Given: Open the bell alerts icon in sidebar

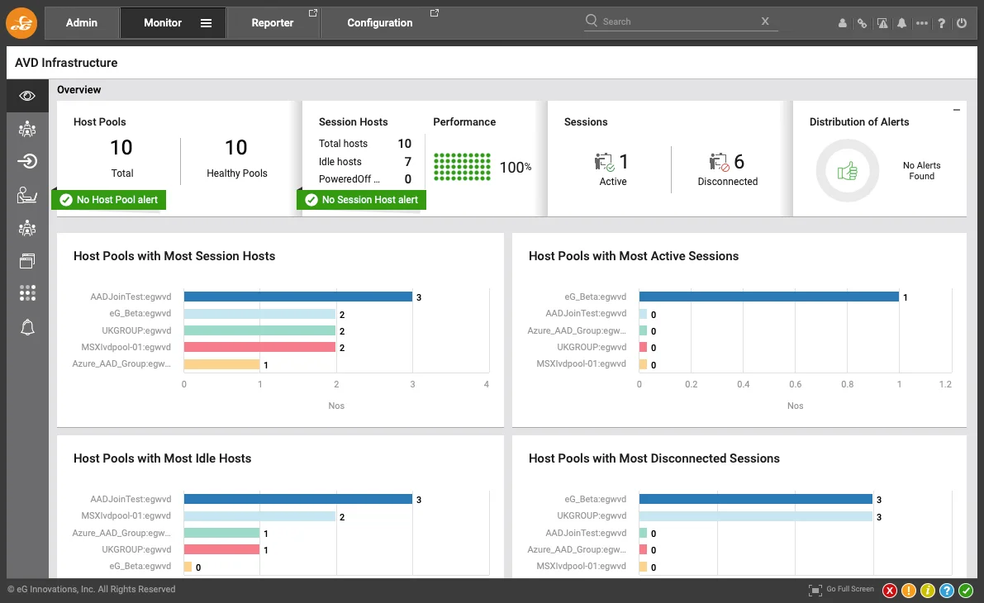Looking at the screenshot, I should pos(27,327).
